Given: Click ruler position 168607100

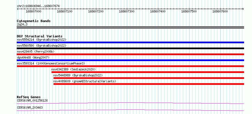Looking at the screenshot, I should tap(65, 11).
